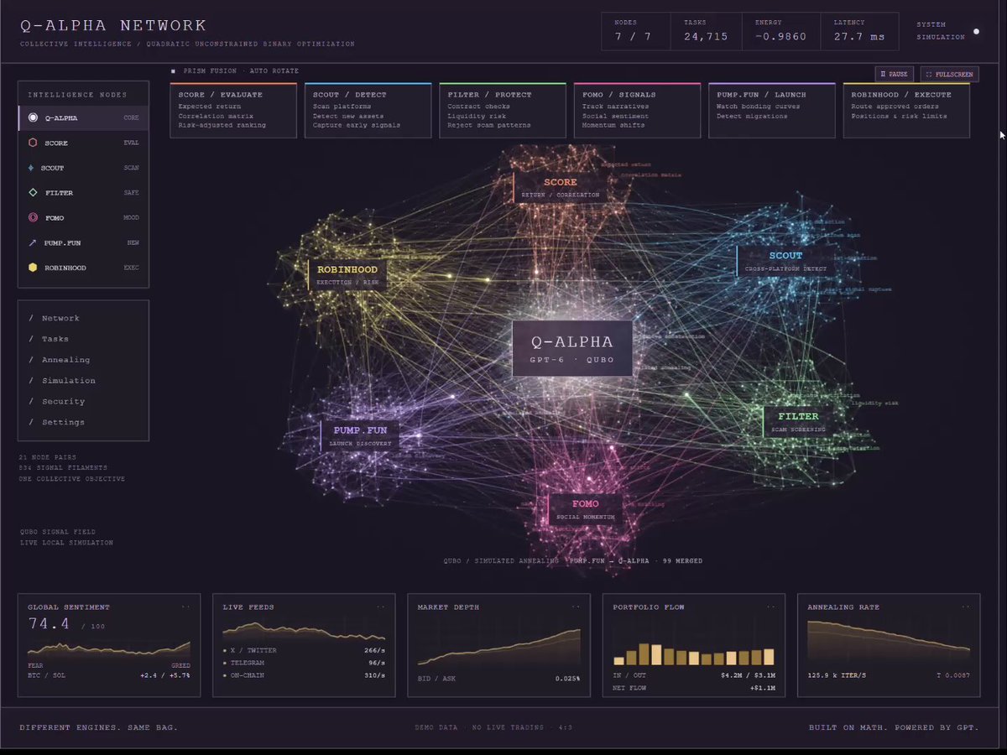Image resolution: width=1007 pixels, height=755 pixels.
Task: Click the SCORE hexagon icon in the sidebar
Action: [33, 143]
